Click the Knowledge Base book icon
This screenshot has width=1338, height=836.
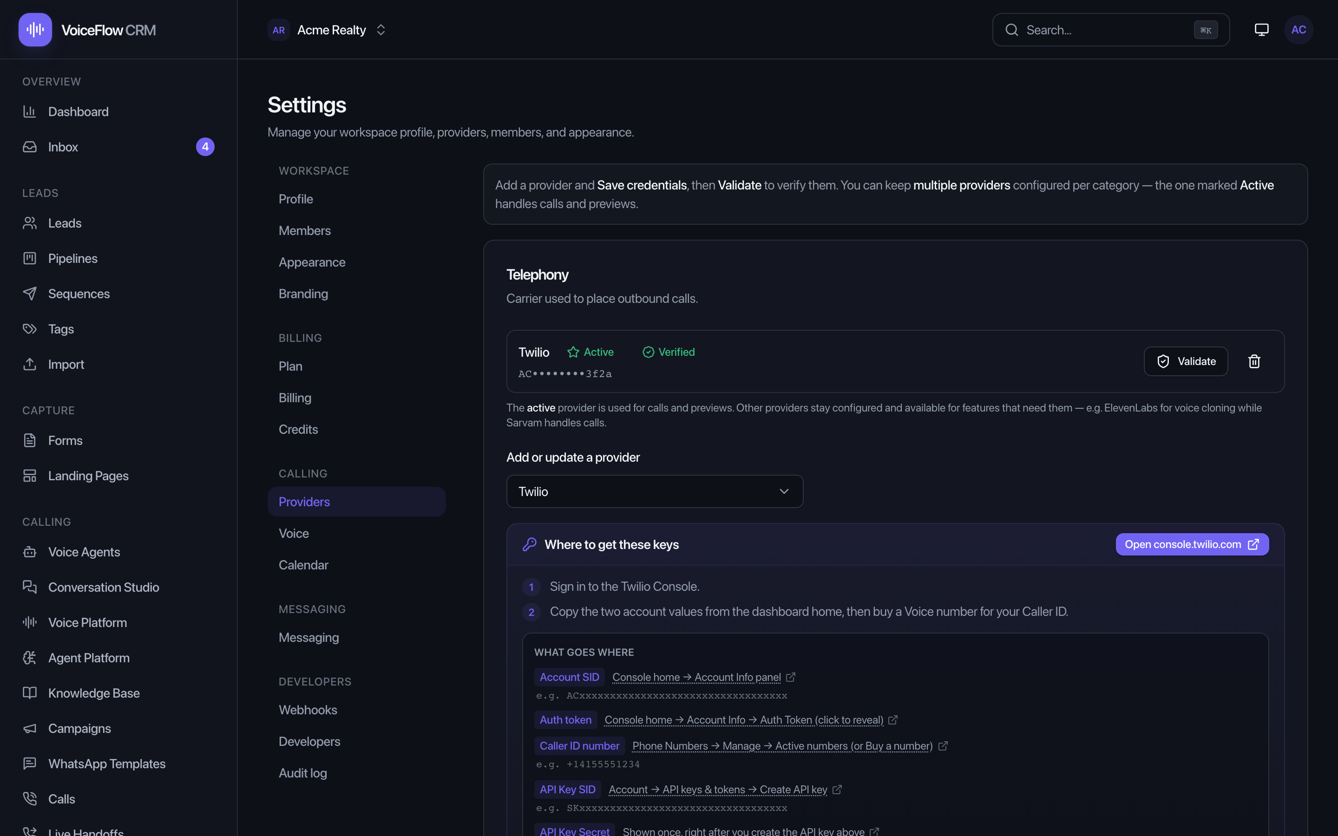coord(30,693)
